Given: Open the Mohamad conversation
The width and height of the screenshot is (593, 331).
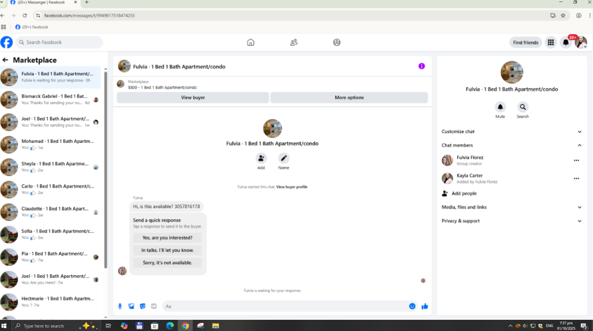Looking at the screenshot, I should pos(50,145).
